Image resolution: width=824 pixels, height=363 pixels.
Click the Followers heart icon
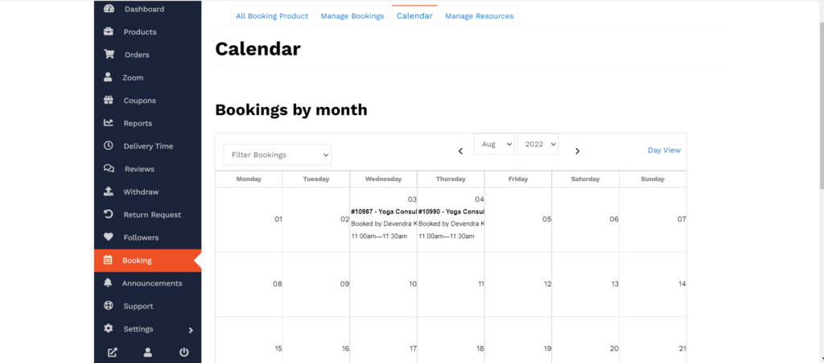click(109, 237)
